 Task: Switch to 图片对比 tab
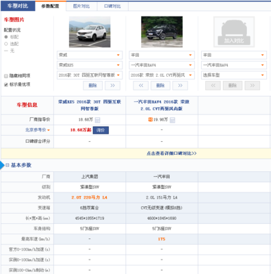point(81,6)
